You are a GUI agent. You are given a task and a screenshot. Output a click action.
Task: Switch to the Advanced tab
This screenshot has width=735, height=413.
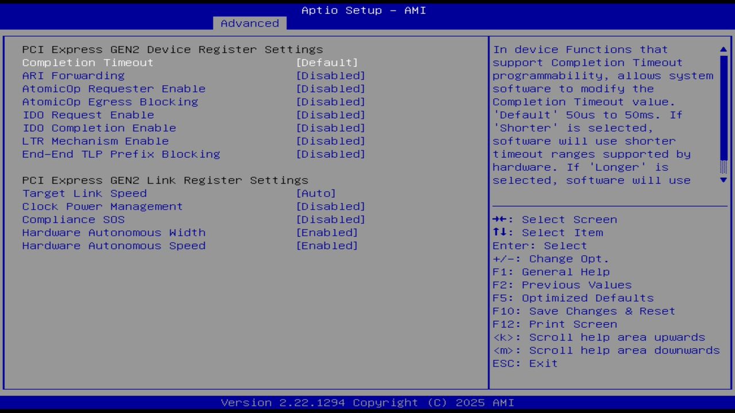249,23
